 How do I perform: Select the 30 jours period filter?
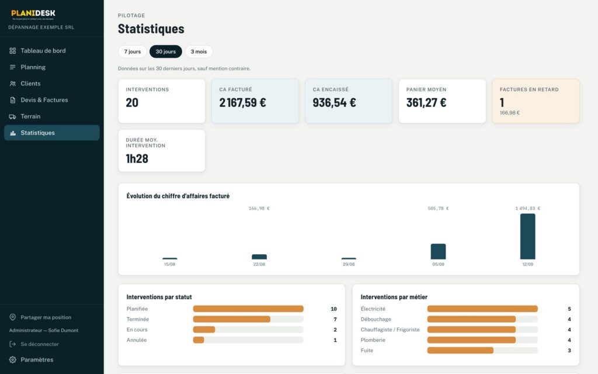click(x=165, y=51)
